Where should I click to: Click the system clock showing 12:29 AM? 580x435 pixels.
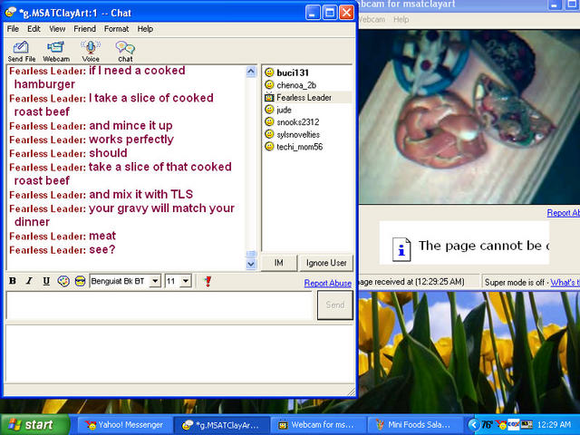point(554,425)
